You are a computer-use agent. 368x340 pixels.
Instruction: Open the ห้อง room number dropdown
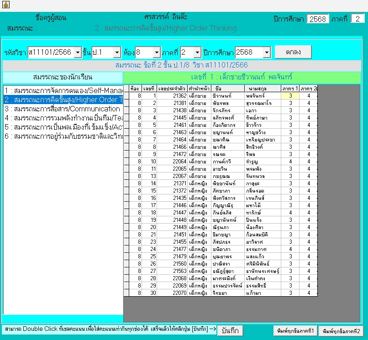(157, 52)
